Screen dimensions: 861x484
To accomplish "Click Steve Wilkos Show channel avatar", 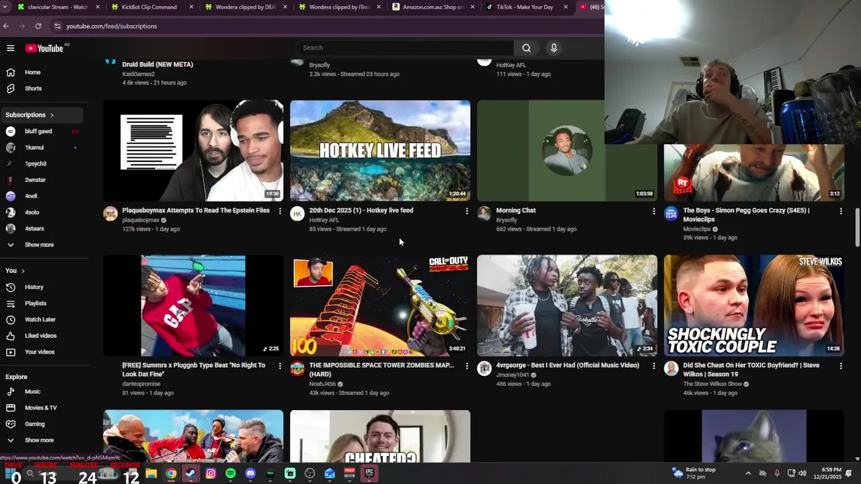I will tap(671, 368).
